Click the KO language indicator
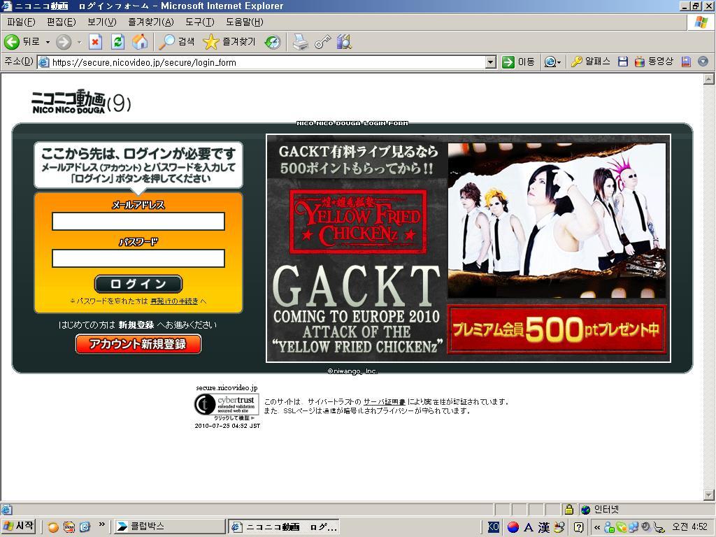This screenshot has height=537, width=716. point(494,527)
